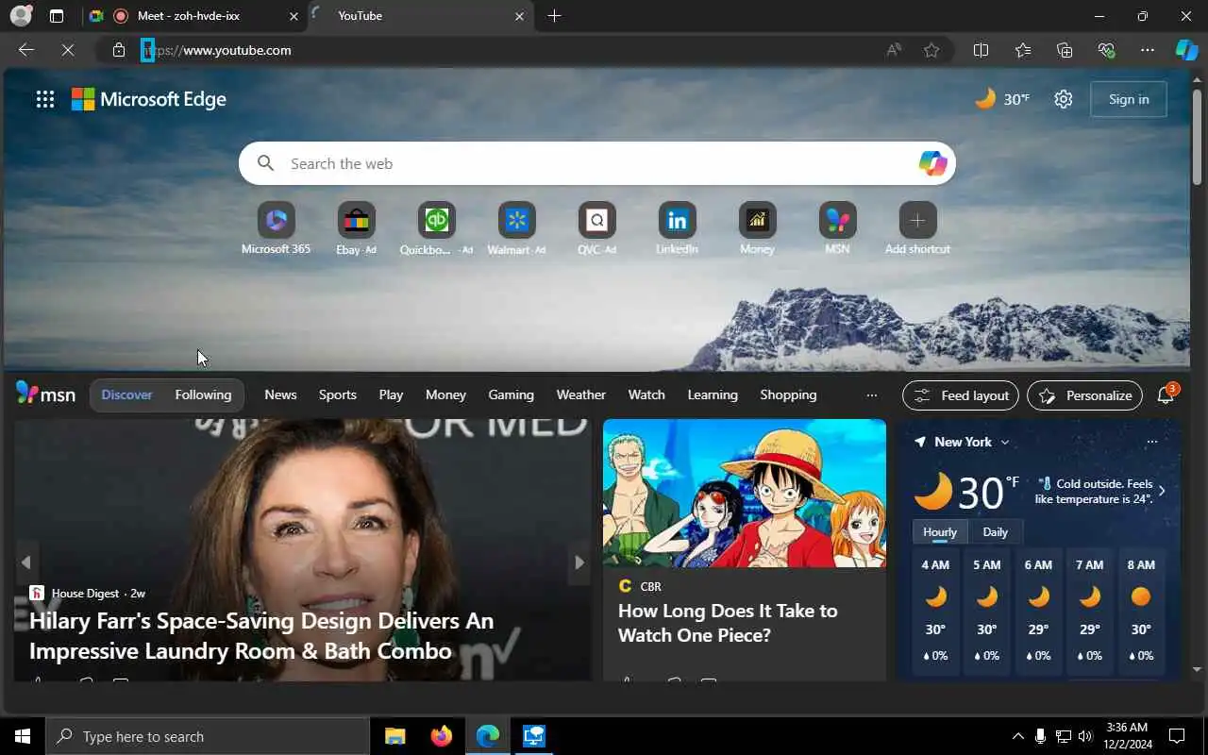Open the Play category

pos(391,394)
